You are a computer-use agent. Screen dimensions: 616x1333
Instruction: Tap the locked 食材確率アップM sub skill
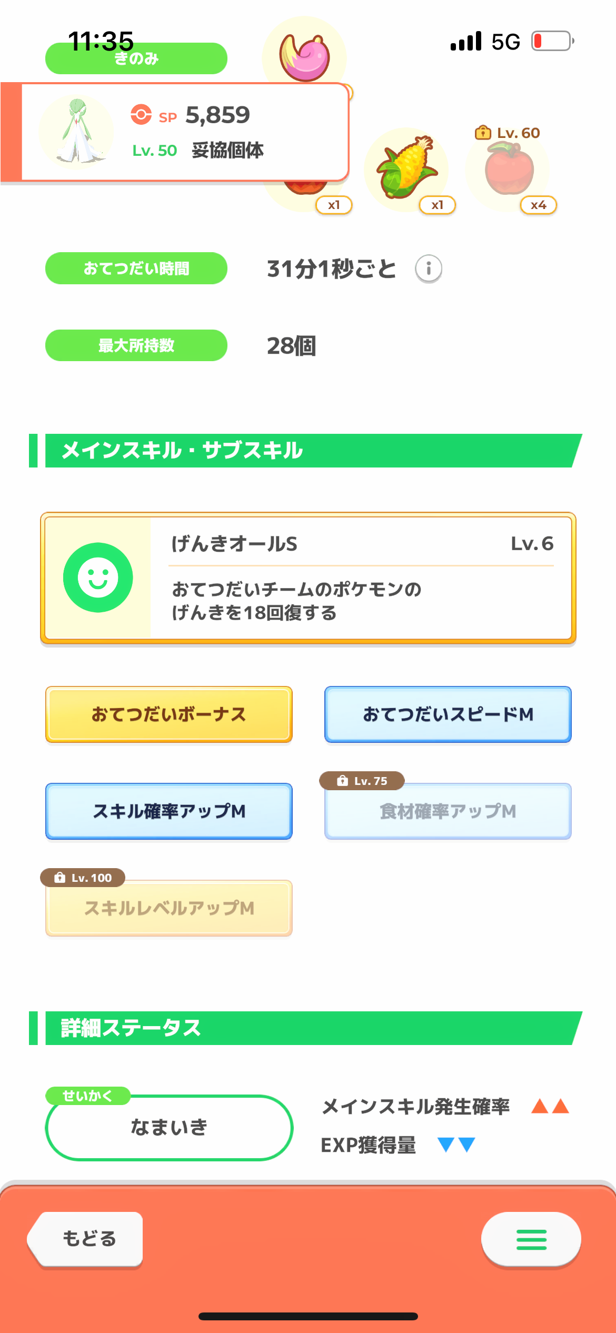(x=448, y=811)
